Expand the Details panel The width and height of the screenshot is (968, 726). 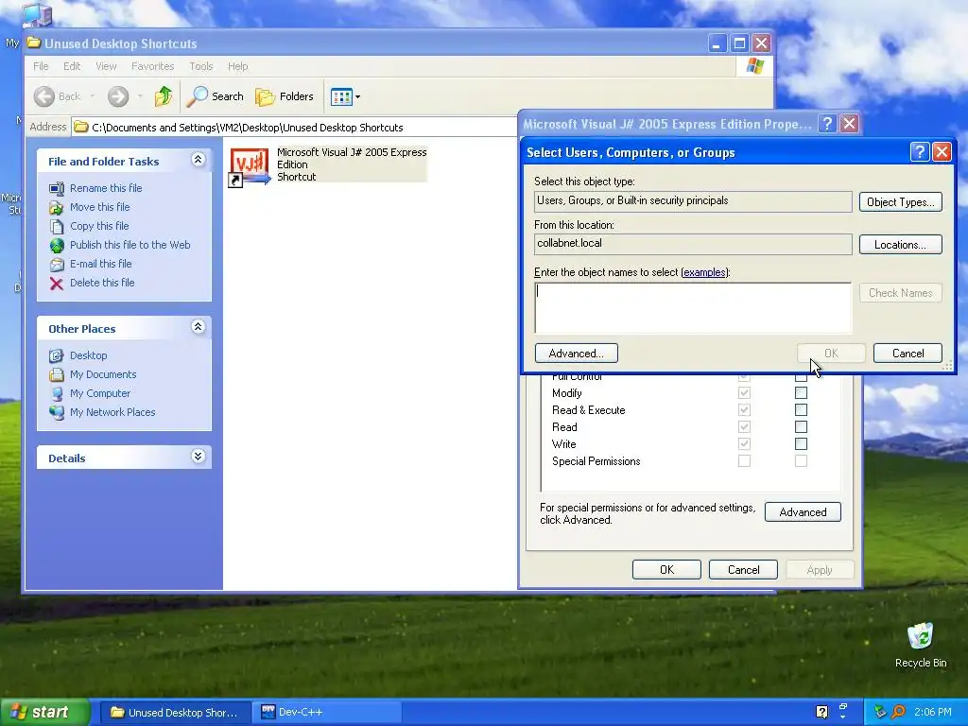(198, 457)
